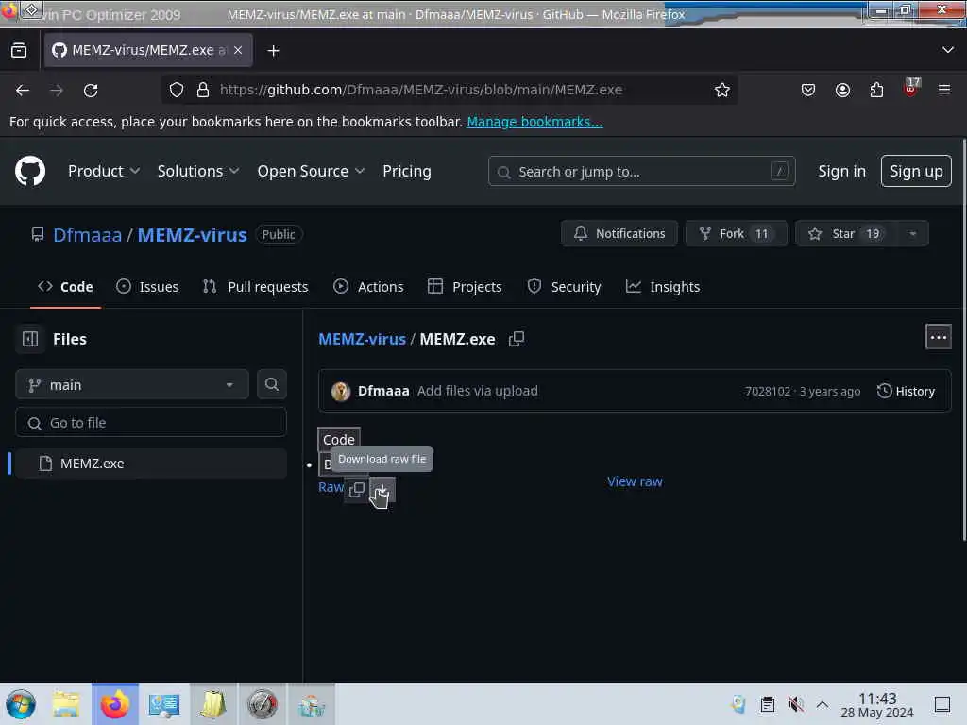The image size is (967, 725).
Task: Open a new tab with plus icon
Action: click(273, 51)
